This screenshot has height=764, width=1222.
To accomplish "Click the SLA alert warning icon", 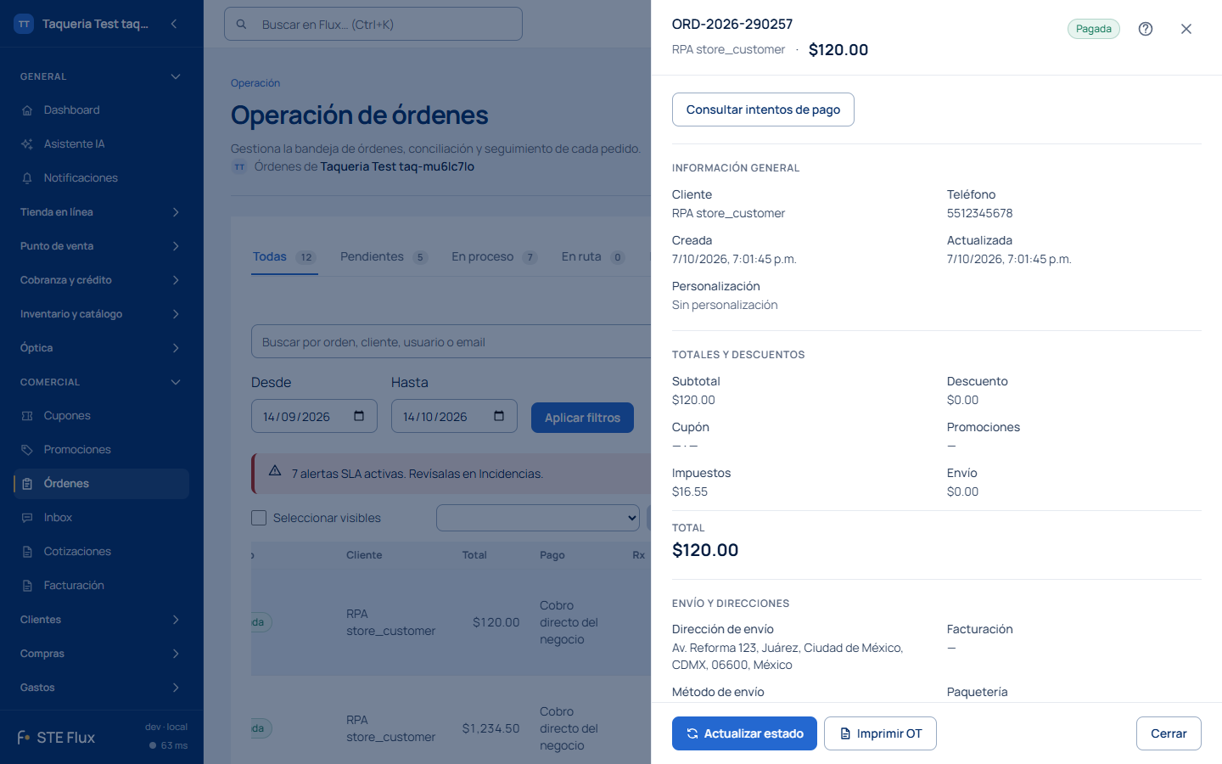I will point(275,471).
